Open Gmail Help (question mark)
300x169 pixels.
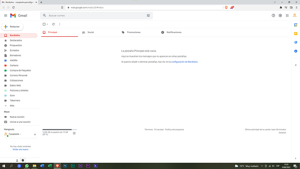point(273,15)
